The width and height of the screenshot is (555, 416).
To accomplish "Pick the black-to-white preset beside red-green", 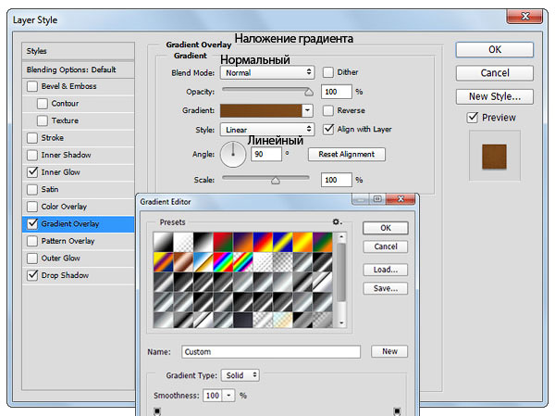I will click(x=203, y=242).
